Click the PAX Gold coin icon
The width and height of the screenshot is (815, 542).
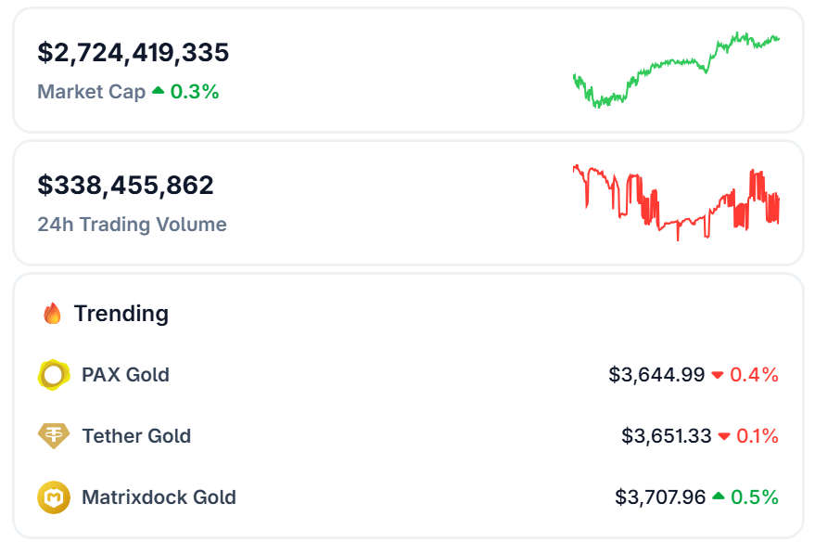pyautogui.click(x=53, y=375)
